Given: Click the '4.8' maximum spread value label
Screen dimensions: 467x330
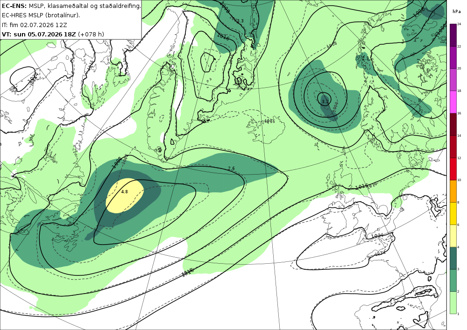Looking at the screenshot, I should [125, 192].
